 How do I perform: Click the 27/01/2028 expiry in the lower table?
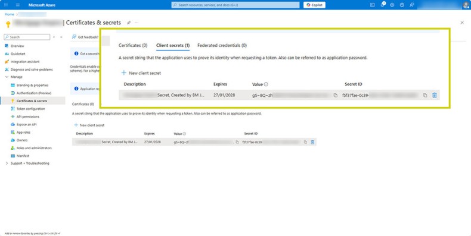pyautogui.click(x=152, y=142)
